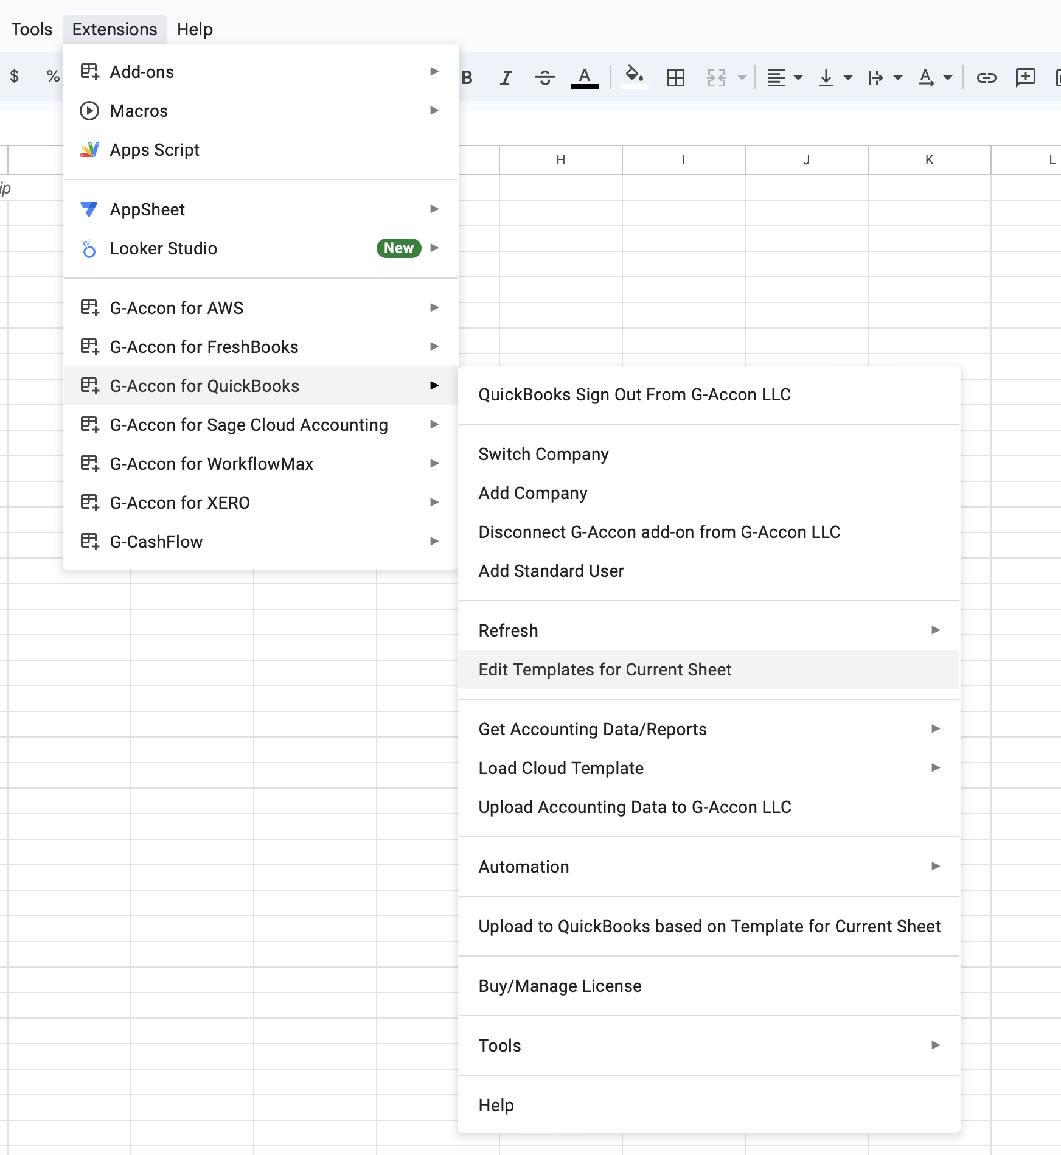Select column H header

click(561, 160)
